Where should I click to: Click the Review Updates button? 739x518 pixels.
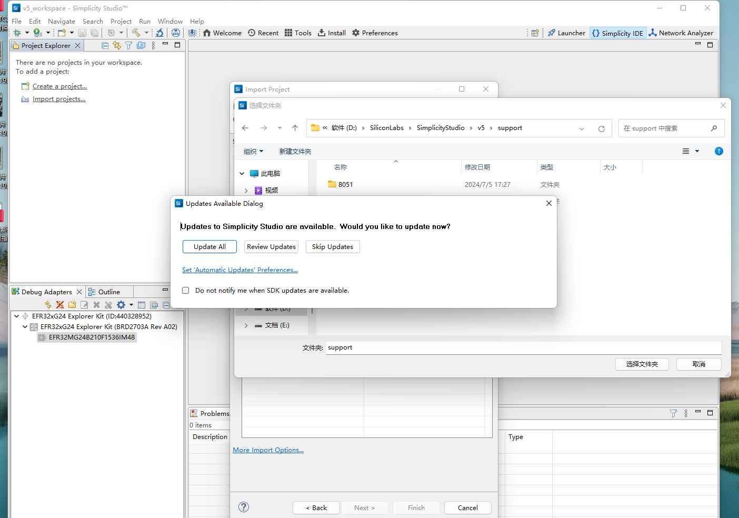coord(271,247)
